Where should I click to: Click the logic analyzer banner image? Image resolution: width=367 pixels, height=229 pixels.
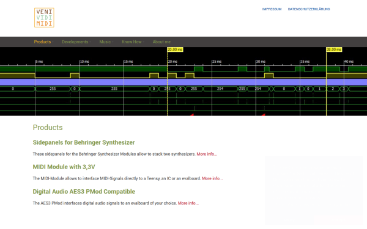coord(183,81)
